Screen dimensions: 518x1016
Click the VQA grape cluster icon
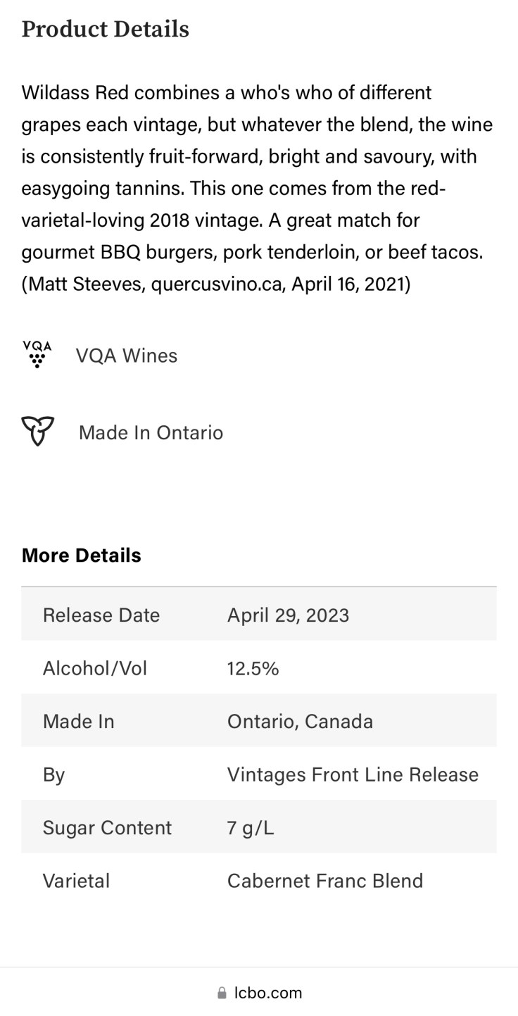tap(37, 355)
